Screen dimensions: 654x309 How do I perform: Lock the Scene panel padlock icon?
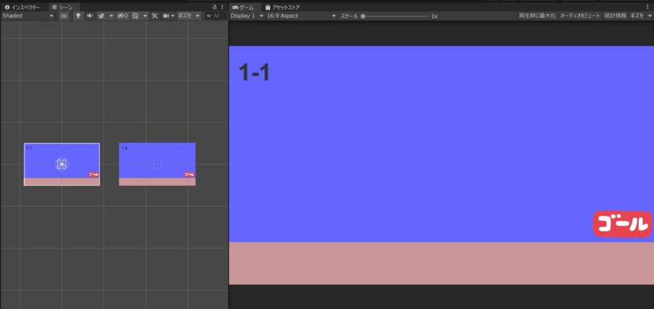[x=215, y=7]
